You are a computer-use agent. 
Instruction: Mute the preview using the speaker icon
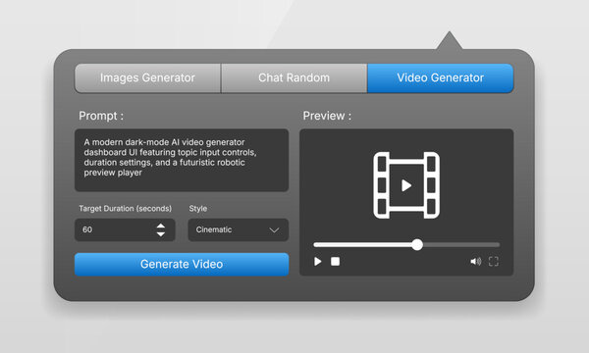coord(475,262)
